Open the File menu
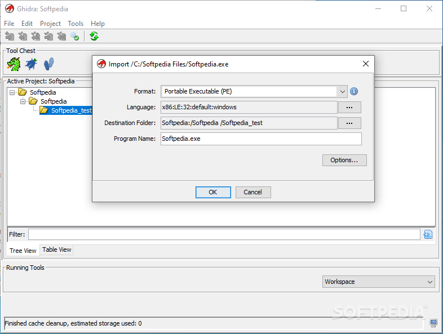Screen dimensions: 443x334 (x=9, y=24)
